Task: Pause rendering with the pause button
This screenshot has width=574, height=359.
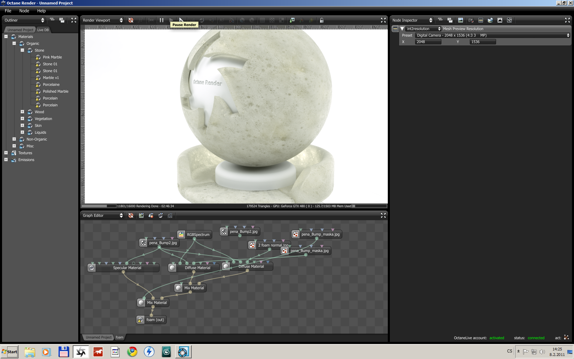Action: coord(162,20)
